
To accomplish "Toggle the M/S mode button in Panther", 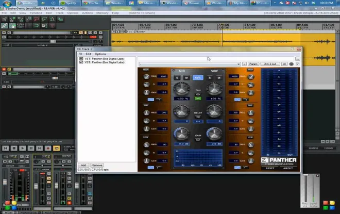I will click(x=198, y=78).
